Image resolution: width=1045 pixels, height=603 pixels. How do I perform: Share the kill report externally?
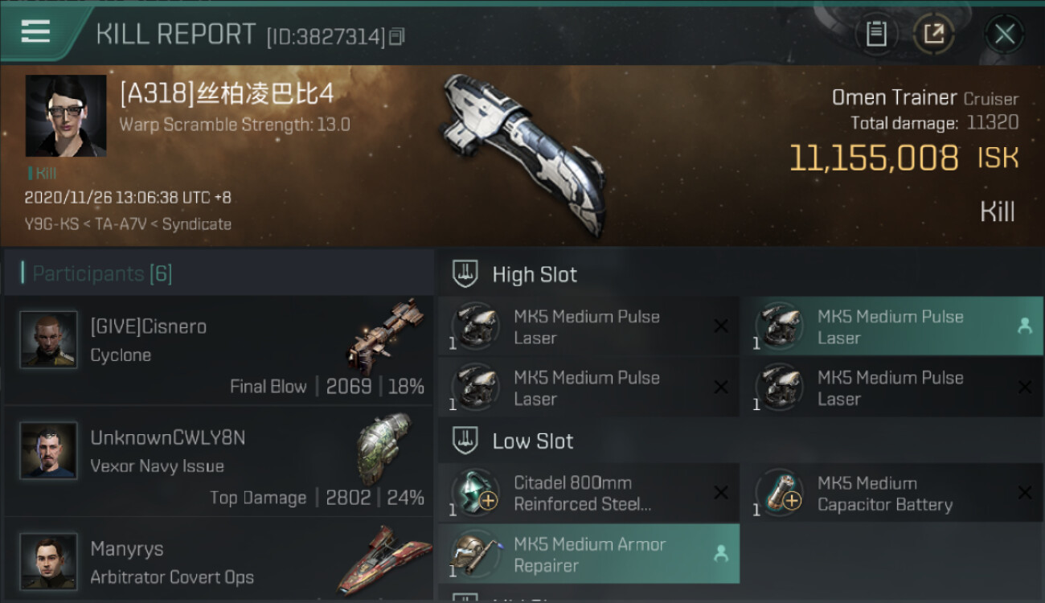(933, 34)
